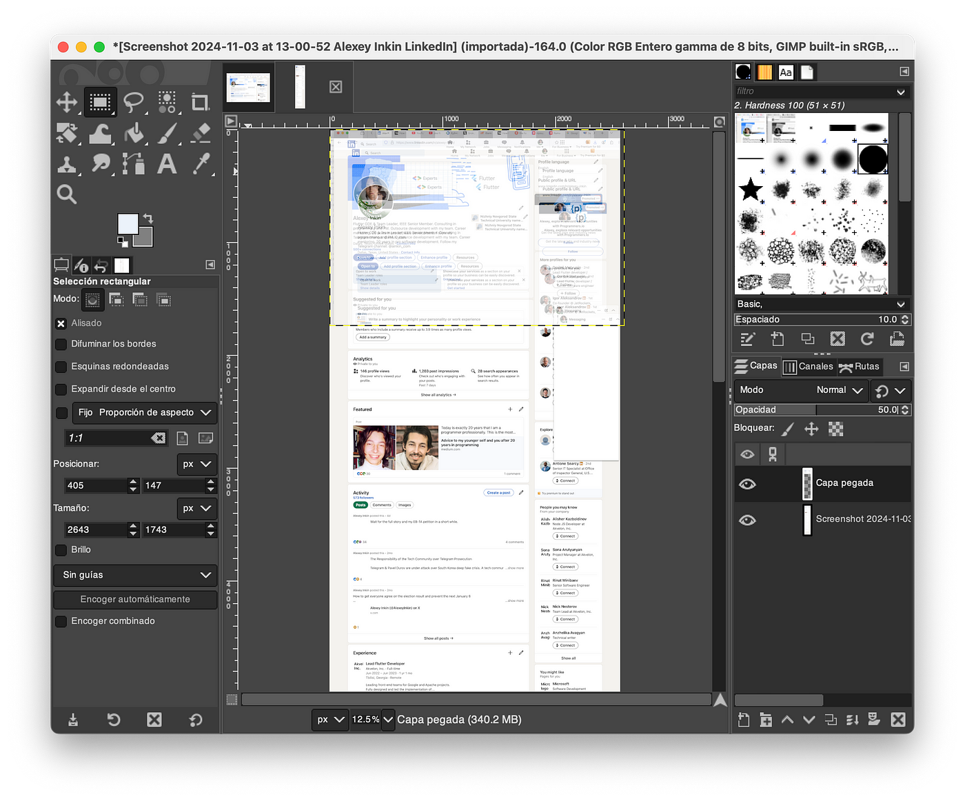Click the 1:1 aspect ratio field
Image resolution: width=965 pixels, height=801 pixels.
coord(116,438)
